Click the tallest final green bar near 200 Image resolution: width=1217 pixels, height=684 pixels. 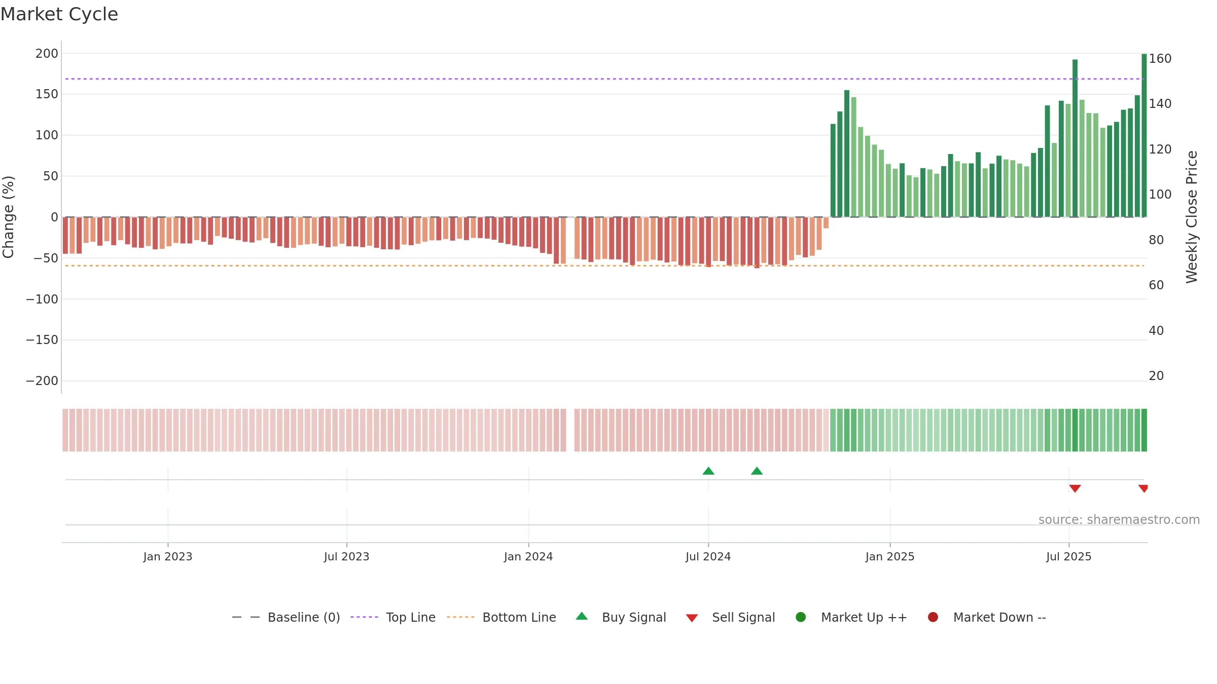click(1144, 135)
